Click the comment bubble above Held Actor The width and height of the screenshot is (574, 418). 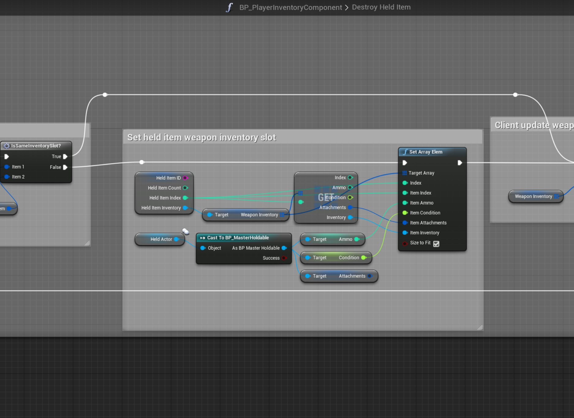point(185,231)
